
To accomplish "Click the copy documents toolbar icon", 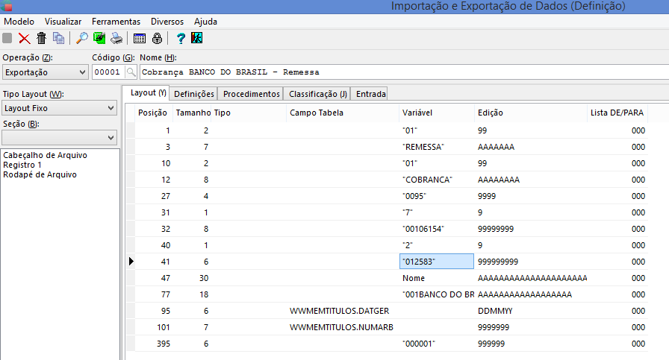I will [58, 38].
